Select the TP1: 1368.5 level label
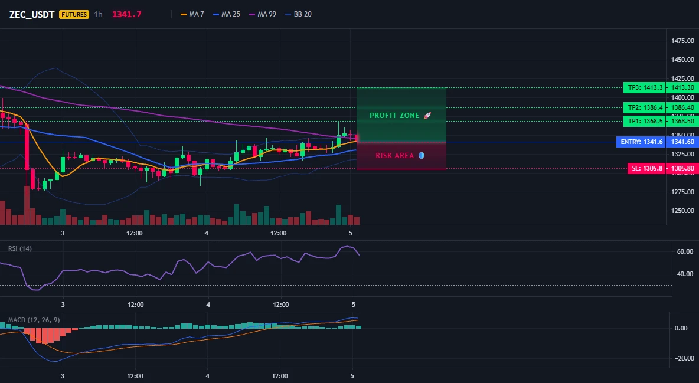 (x=645, y=121)
